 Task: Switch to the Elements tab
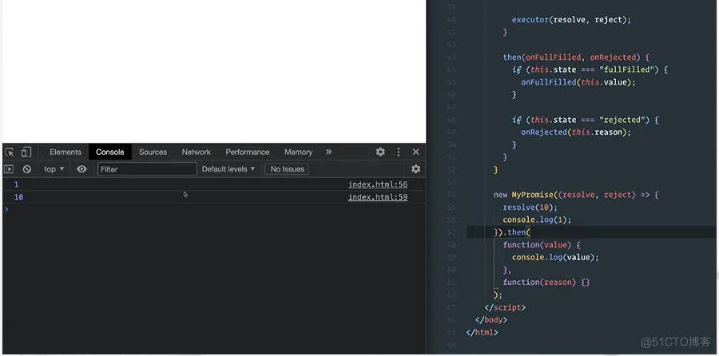[66, 152]
